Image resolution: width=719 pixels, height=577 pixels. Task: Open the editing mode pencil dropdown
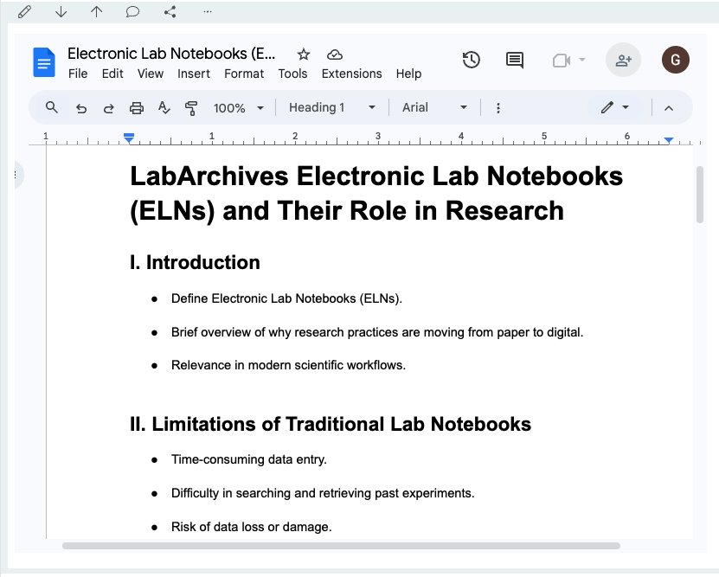click(x=616, y=107)
